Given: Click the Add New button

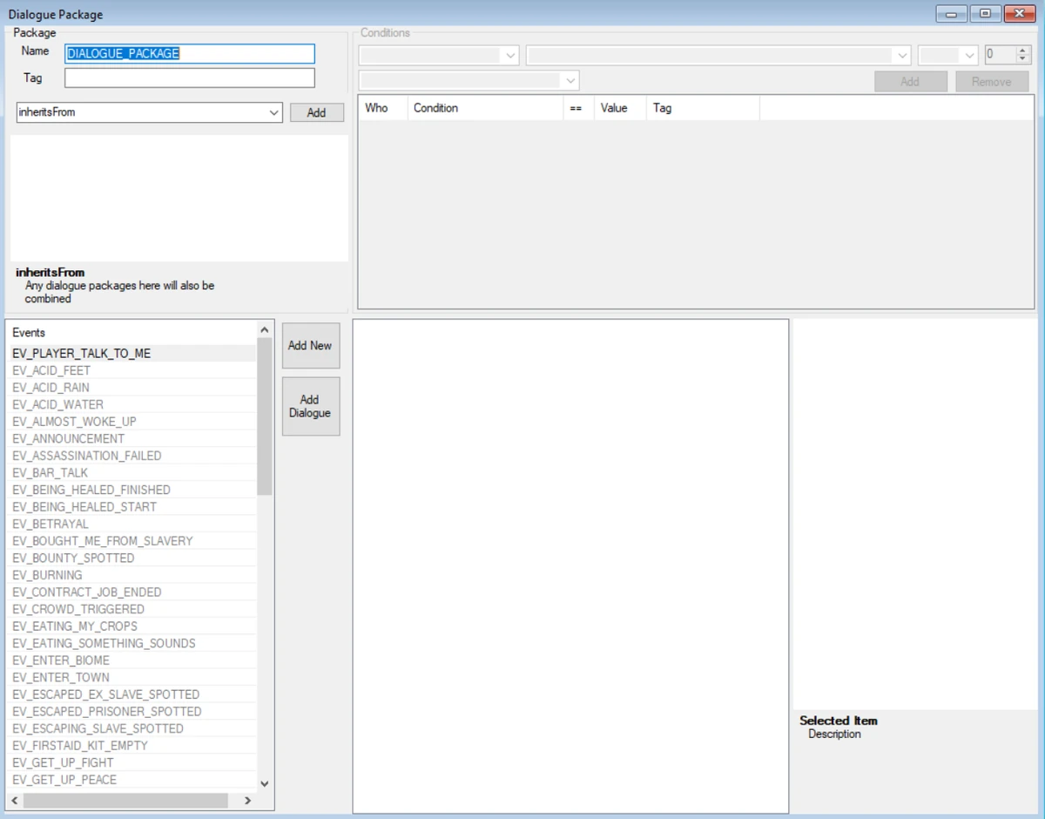Looking at the screenshot, I should [311, 345].
